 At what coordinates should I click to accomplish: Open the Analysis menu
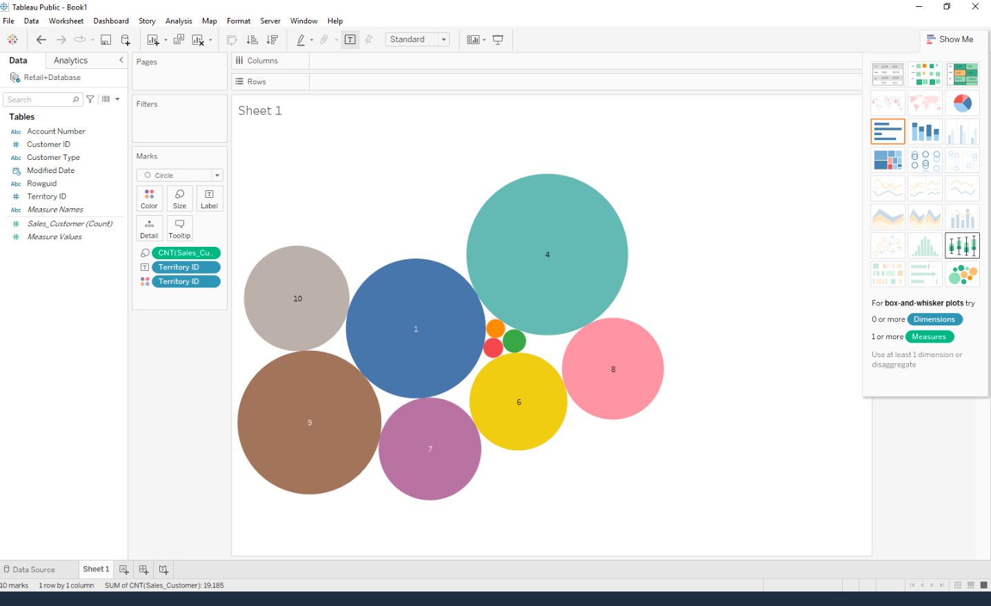[x=179, y=21]
